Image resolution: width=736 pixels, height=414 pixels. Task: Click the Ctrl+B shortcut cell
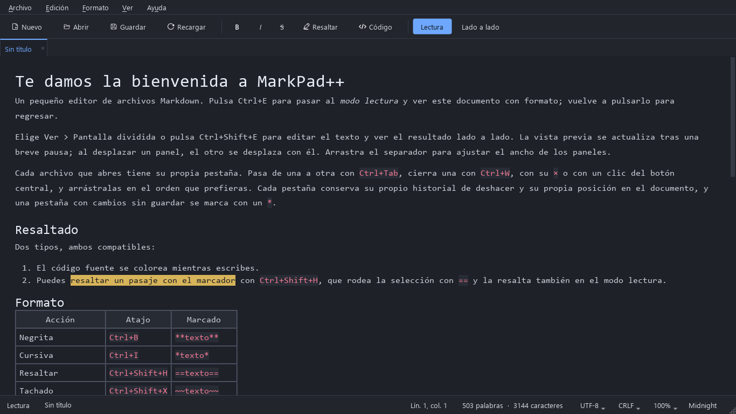tap(138, 337)
